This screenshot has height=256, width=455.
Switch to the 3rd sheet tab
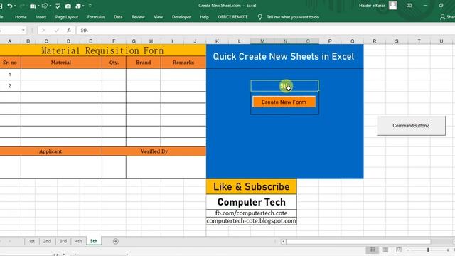coord(63,241)
